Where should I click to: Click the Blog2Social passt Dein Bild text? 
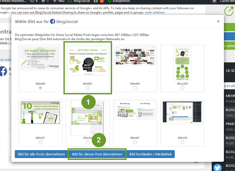coord(70,39)
